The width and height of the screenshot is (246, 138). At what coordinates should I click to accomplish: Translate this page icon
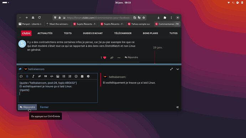[x=139, y=18]
